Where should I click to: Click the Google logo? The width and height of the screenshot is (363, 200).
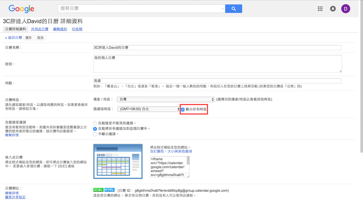point(21,9)
